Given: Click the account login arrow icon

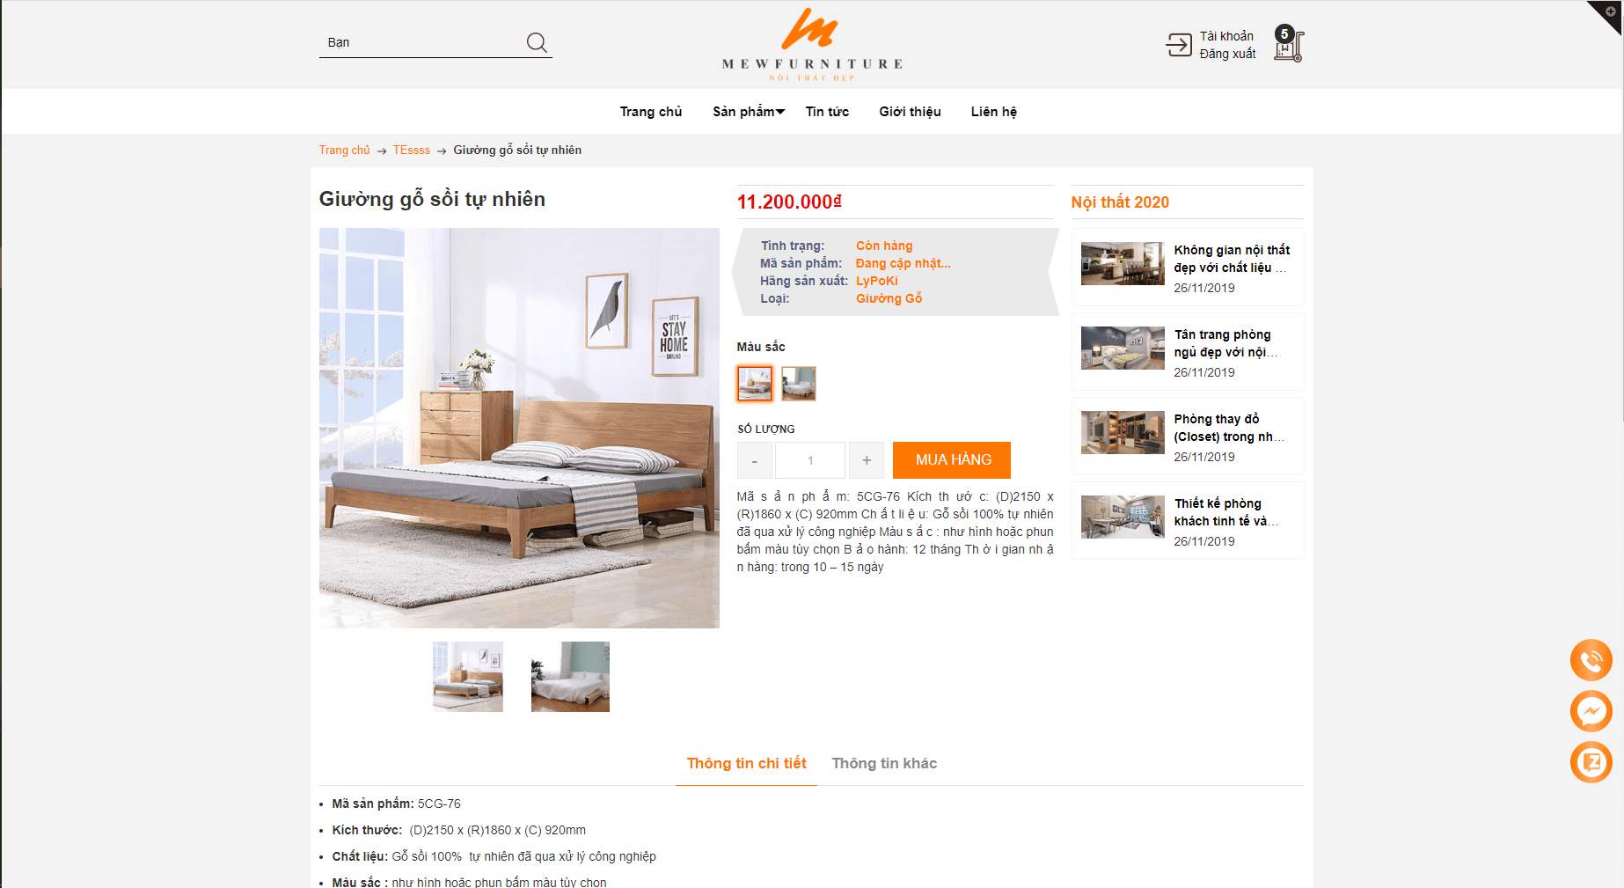Looking at the screenshot, I should [x=1179, y=44].
